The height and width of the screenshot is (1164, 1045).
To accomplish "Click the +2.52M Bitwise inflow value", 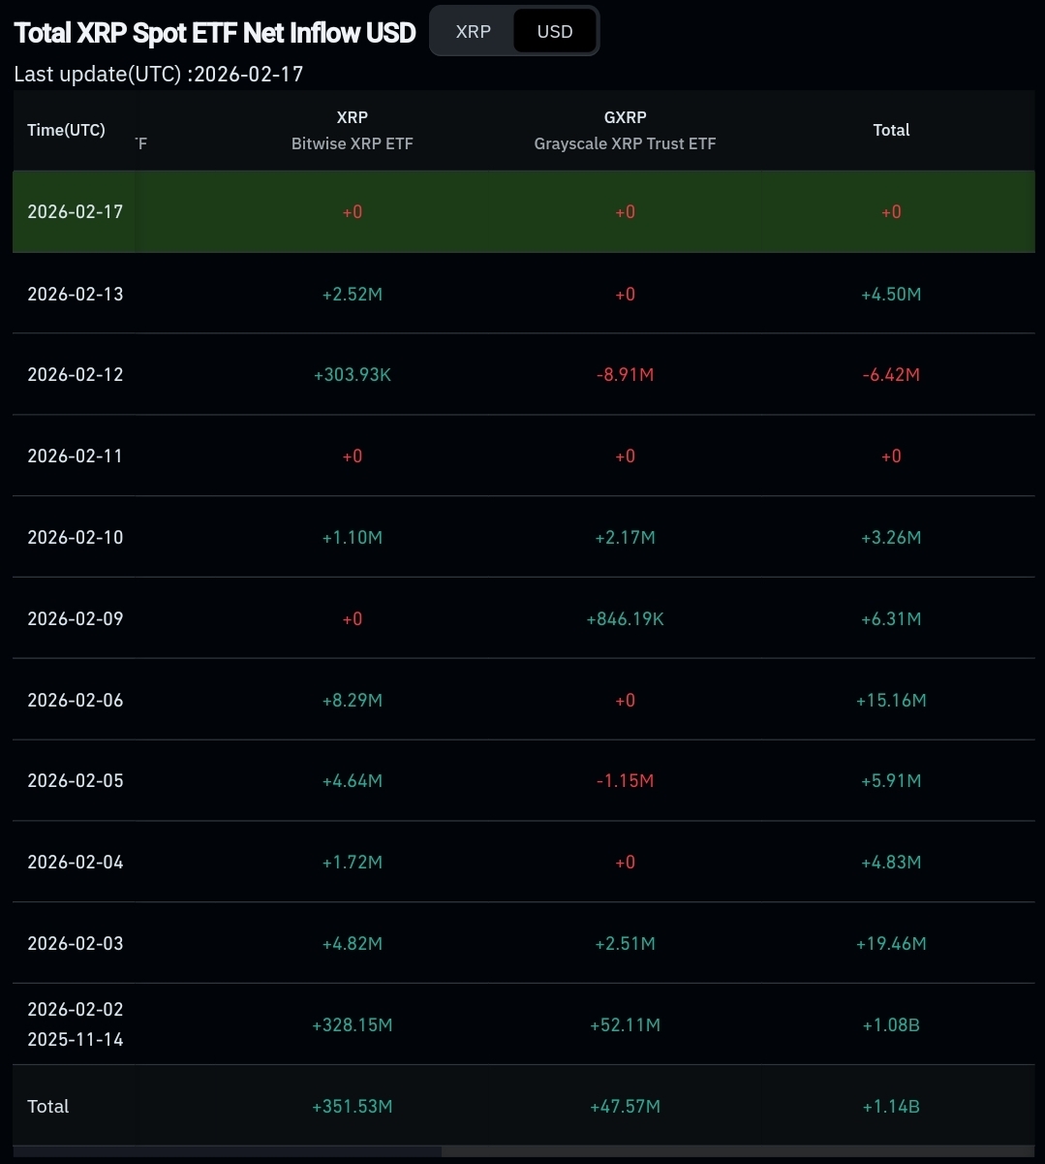I will [x=352, y=294].
